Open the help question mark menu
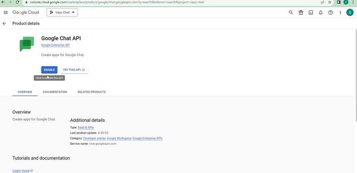 (331, 13)
